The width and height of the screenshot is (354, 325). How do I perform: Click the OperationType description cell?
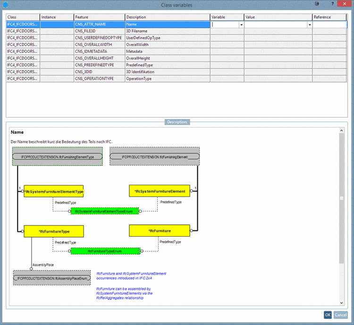coord(168,78)
